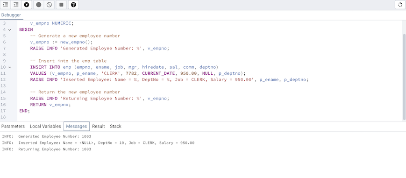
Task: Click the reset layout icon at top right
Action: (400, 5)
